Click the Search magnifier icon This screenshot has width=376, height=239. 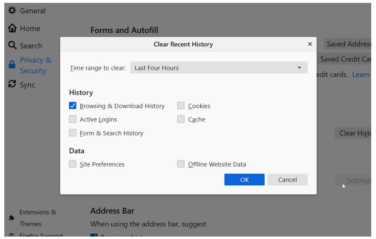click(12, 46)
